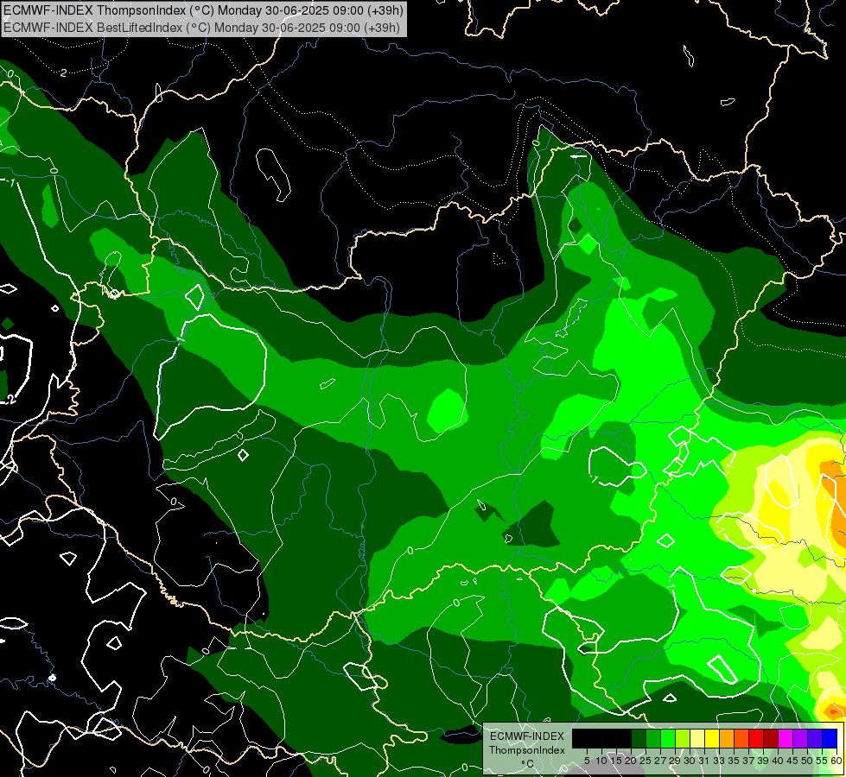Click the legend tick value 30
The height and width of the screenshot is (777, 846).
pyautogui.click(x=690, y=761)
